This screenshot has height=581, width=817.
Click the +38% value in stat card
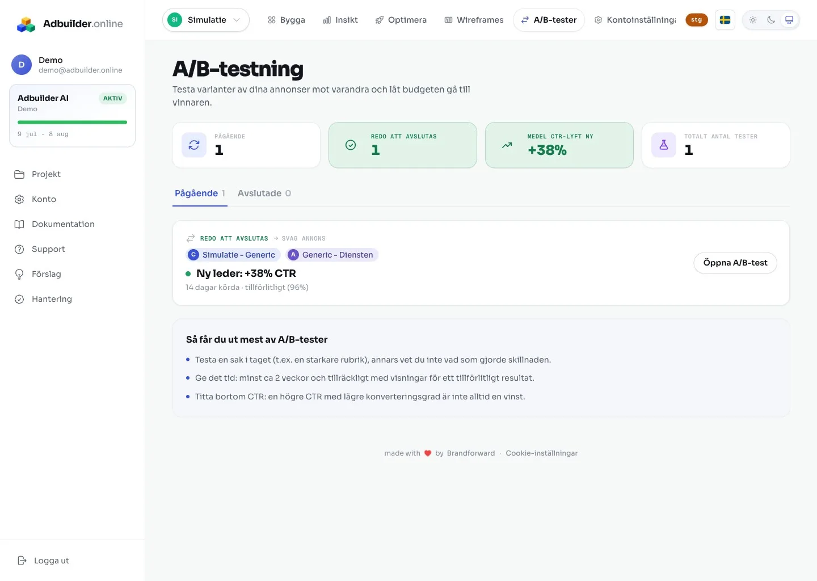547,150
